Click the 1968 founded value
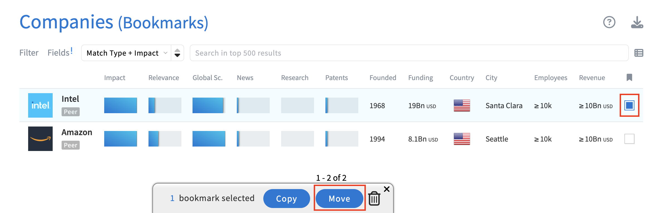The image size is (662, 213). click(377, 106)
